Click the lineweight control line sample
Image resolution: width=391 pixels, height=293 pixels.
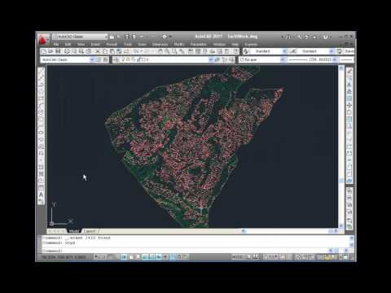346,59
